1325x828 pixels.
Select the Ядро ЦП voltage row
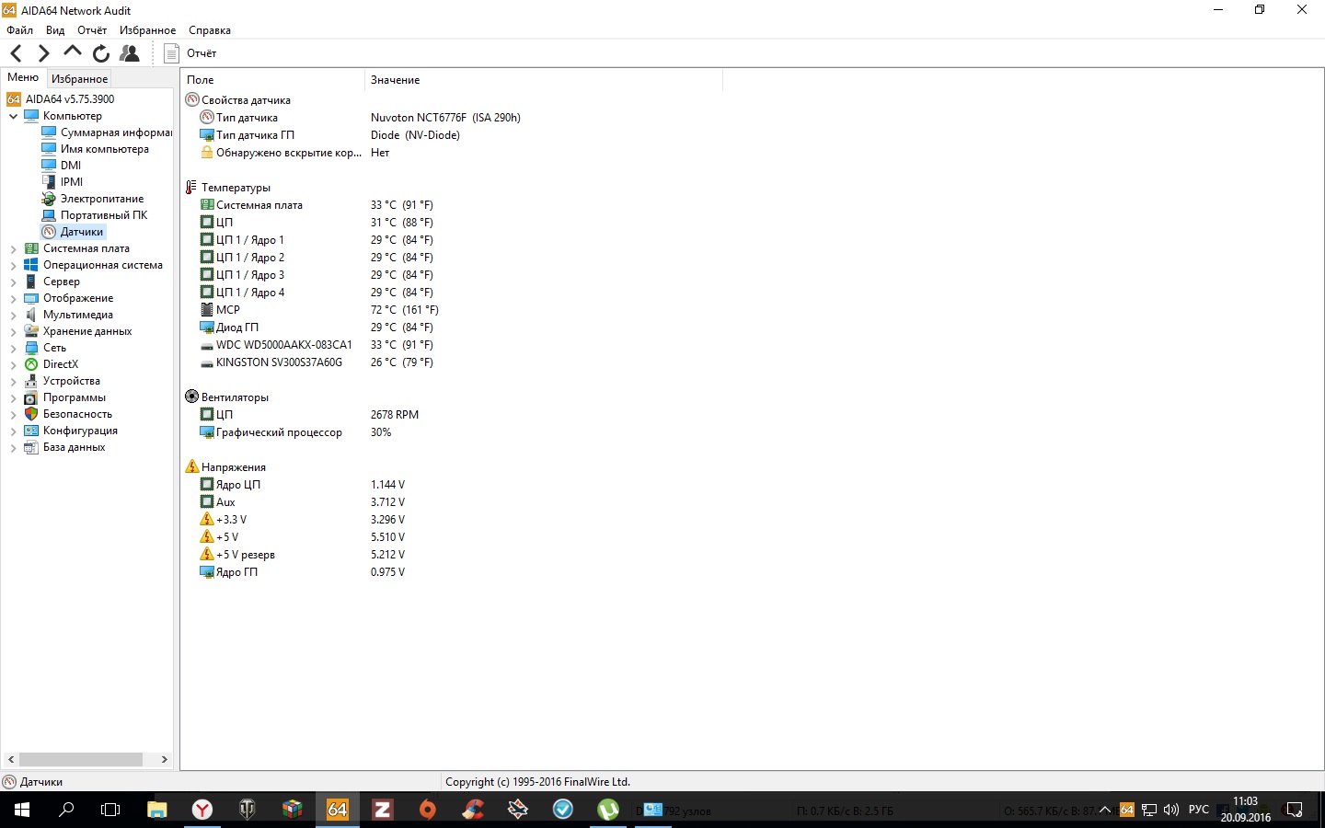tap(237, 485)
